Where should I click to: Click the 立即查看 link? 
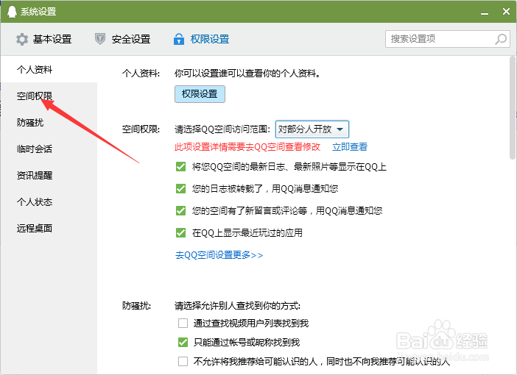click(x=350, y=147)
